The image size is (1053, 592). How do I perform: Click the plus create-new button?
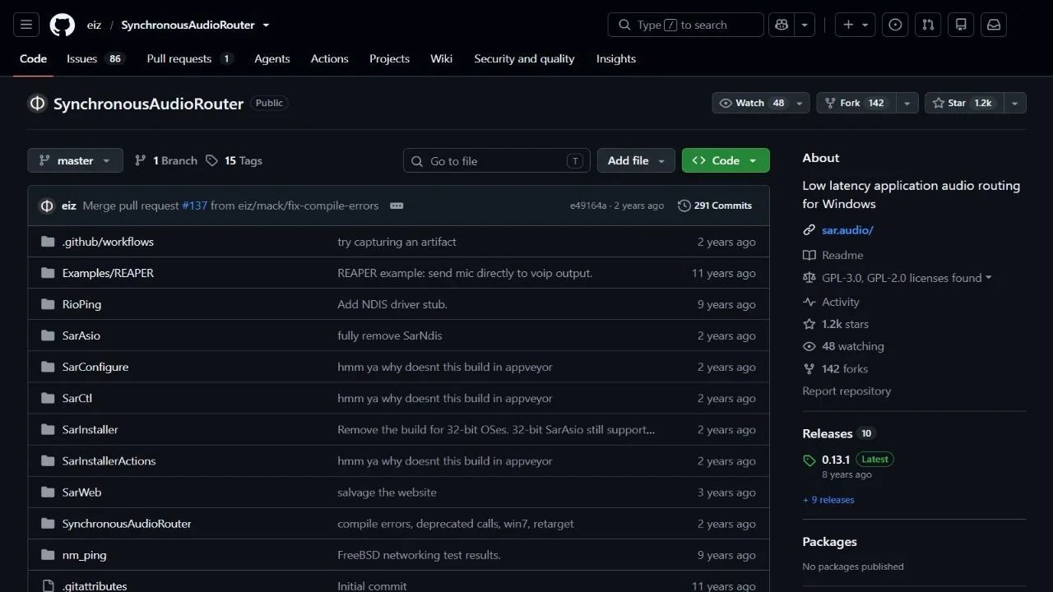pyautogui.click(x=856, y=25)
